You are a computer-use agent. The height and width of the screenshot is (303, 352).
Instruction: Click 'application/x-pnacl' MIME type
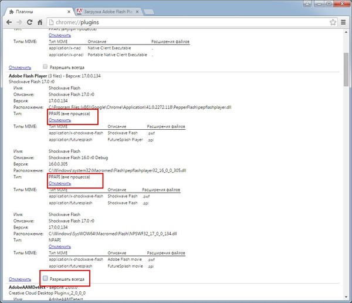click(66, 55)
